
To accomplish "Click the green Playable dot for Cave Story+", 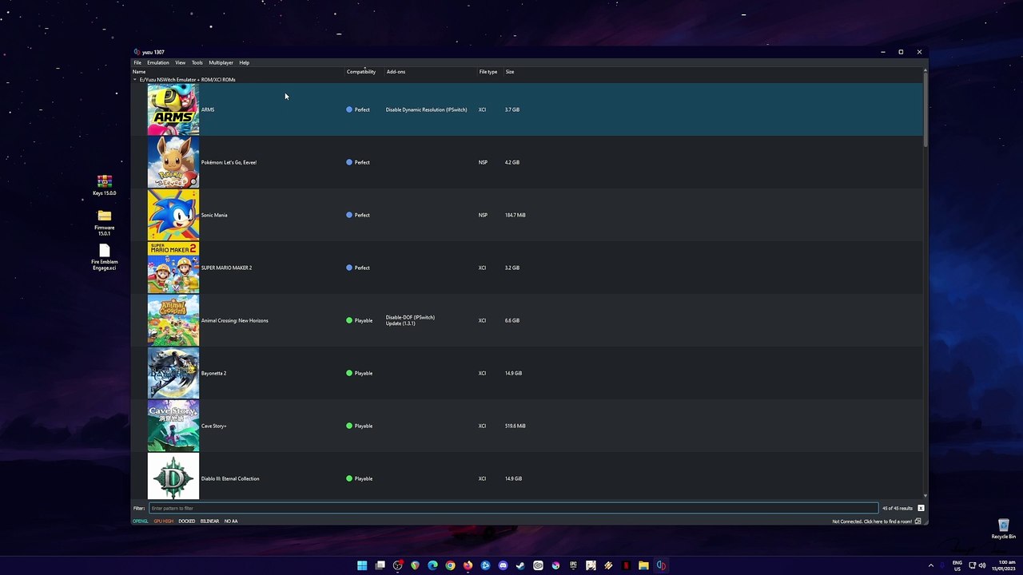I will pyautogui.click(x=349, y=426).
